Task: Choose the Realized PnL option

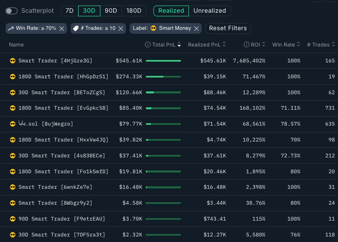Action: pos(171,11)
